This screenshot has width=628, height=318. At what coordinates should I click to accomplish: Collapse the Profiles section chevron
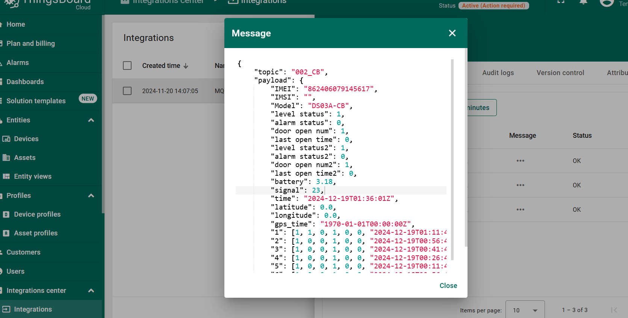point(91,196)
